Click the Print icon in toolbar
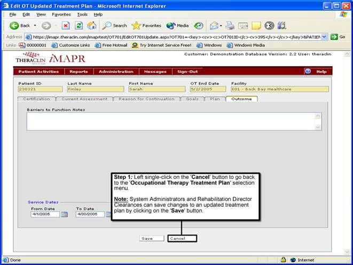Viewport: 353px width, 265px height. point(230,25)
